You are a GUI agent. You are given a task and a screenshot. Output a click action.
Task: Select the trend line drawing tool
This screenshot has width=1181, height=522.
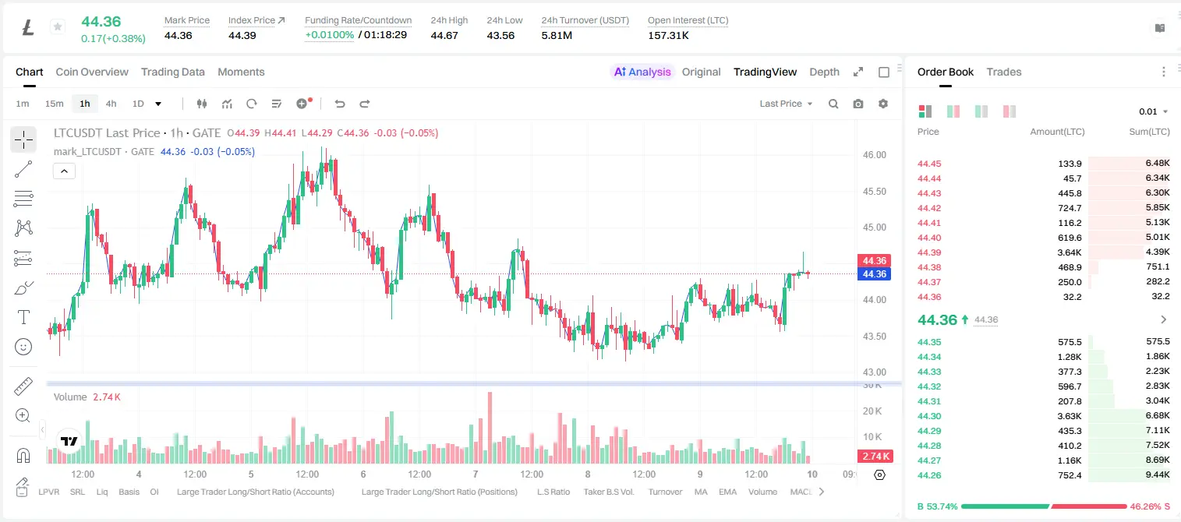pos(23,169)
